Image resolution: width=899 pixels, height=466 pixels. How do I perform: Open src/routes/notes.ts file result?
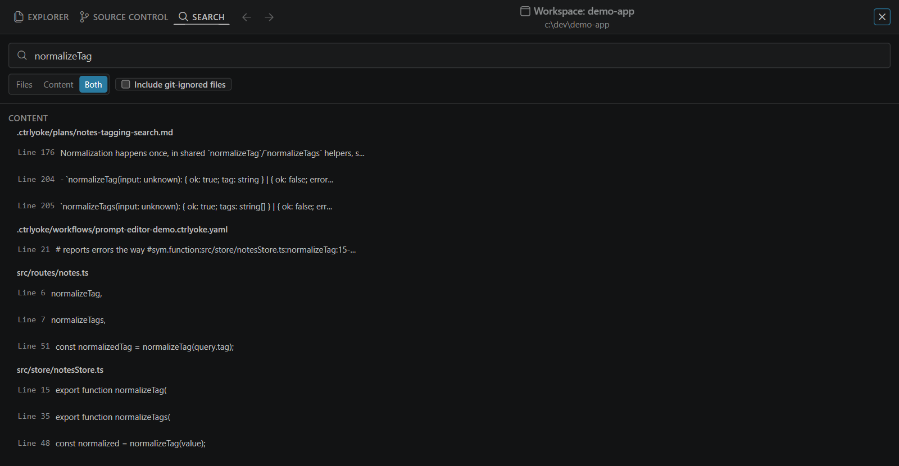pyautogui.click(x=53, y=273)
